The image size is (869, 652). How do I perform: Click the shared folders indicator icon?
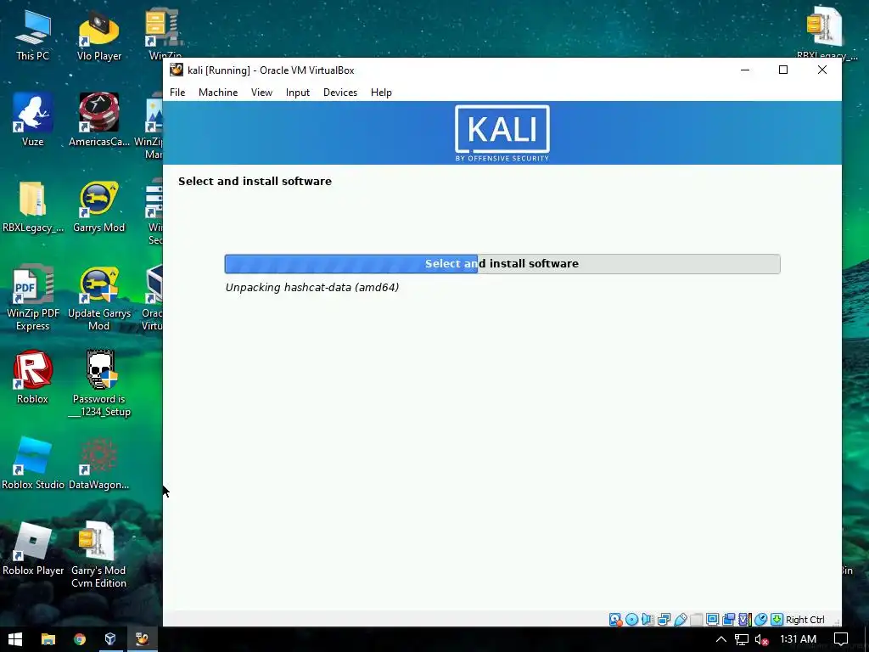point(696,619)
